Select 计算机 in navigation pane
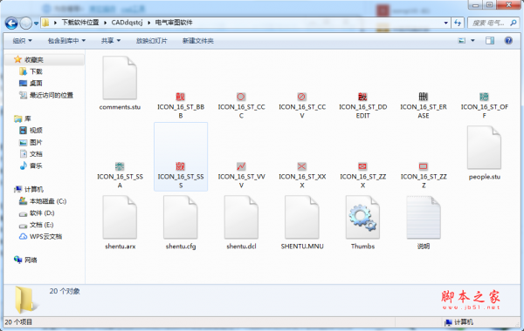 click(29, 189)
